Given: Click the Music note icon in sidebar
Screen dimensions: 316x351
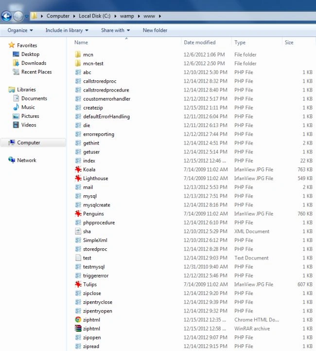Looking at the screenshot, I should pyautogui.click(x=16, y=107).
